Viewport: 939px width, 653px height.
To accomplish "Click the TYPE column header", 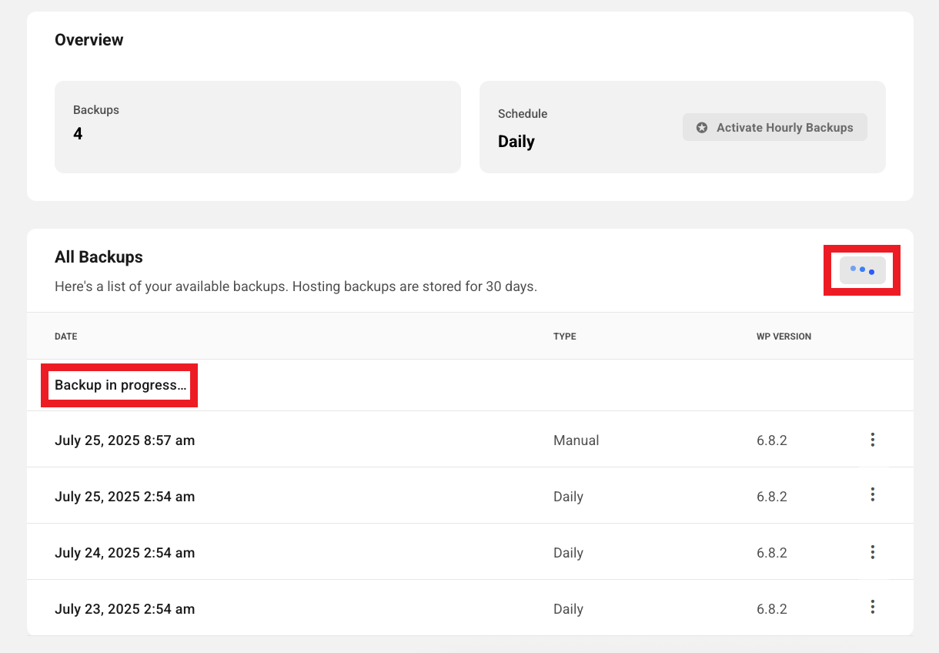I will click(564, 337).
